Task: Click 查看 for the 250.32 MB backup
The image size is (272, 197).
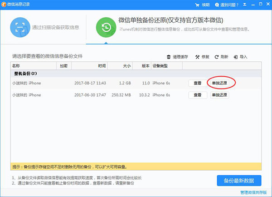Action: [198, 95]
